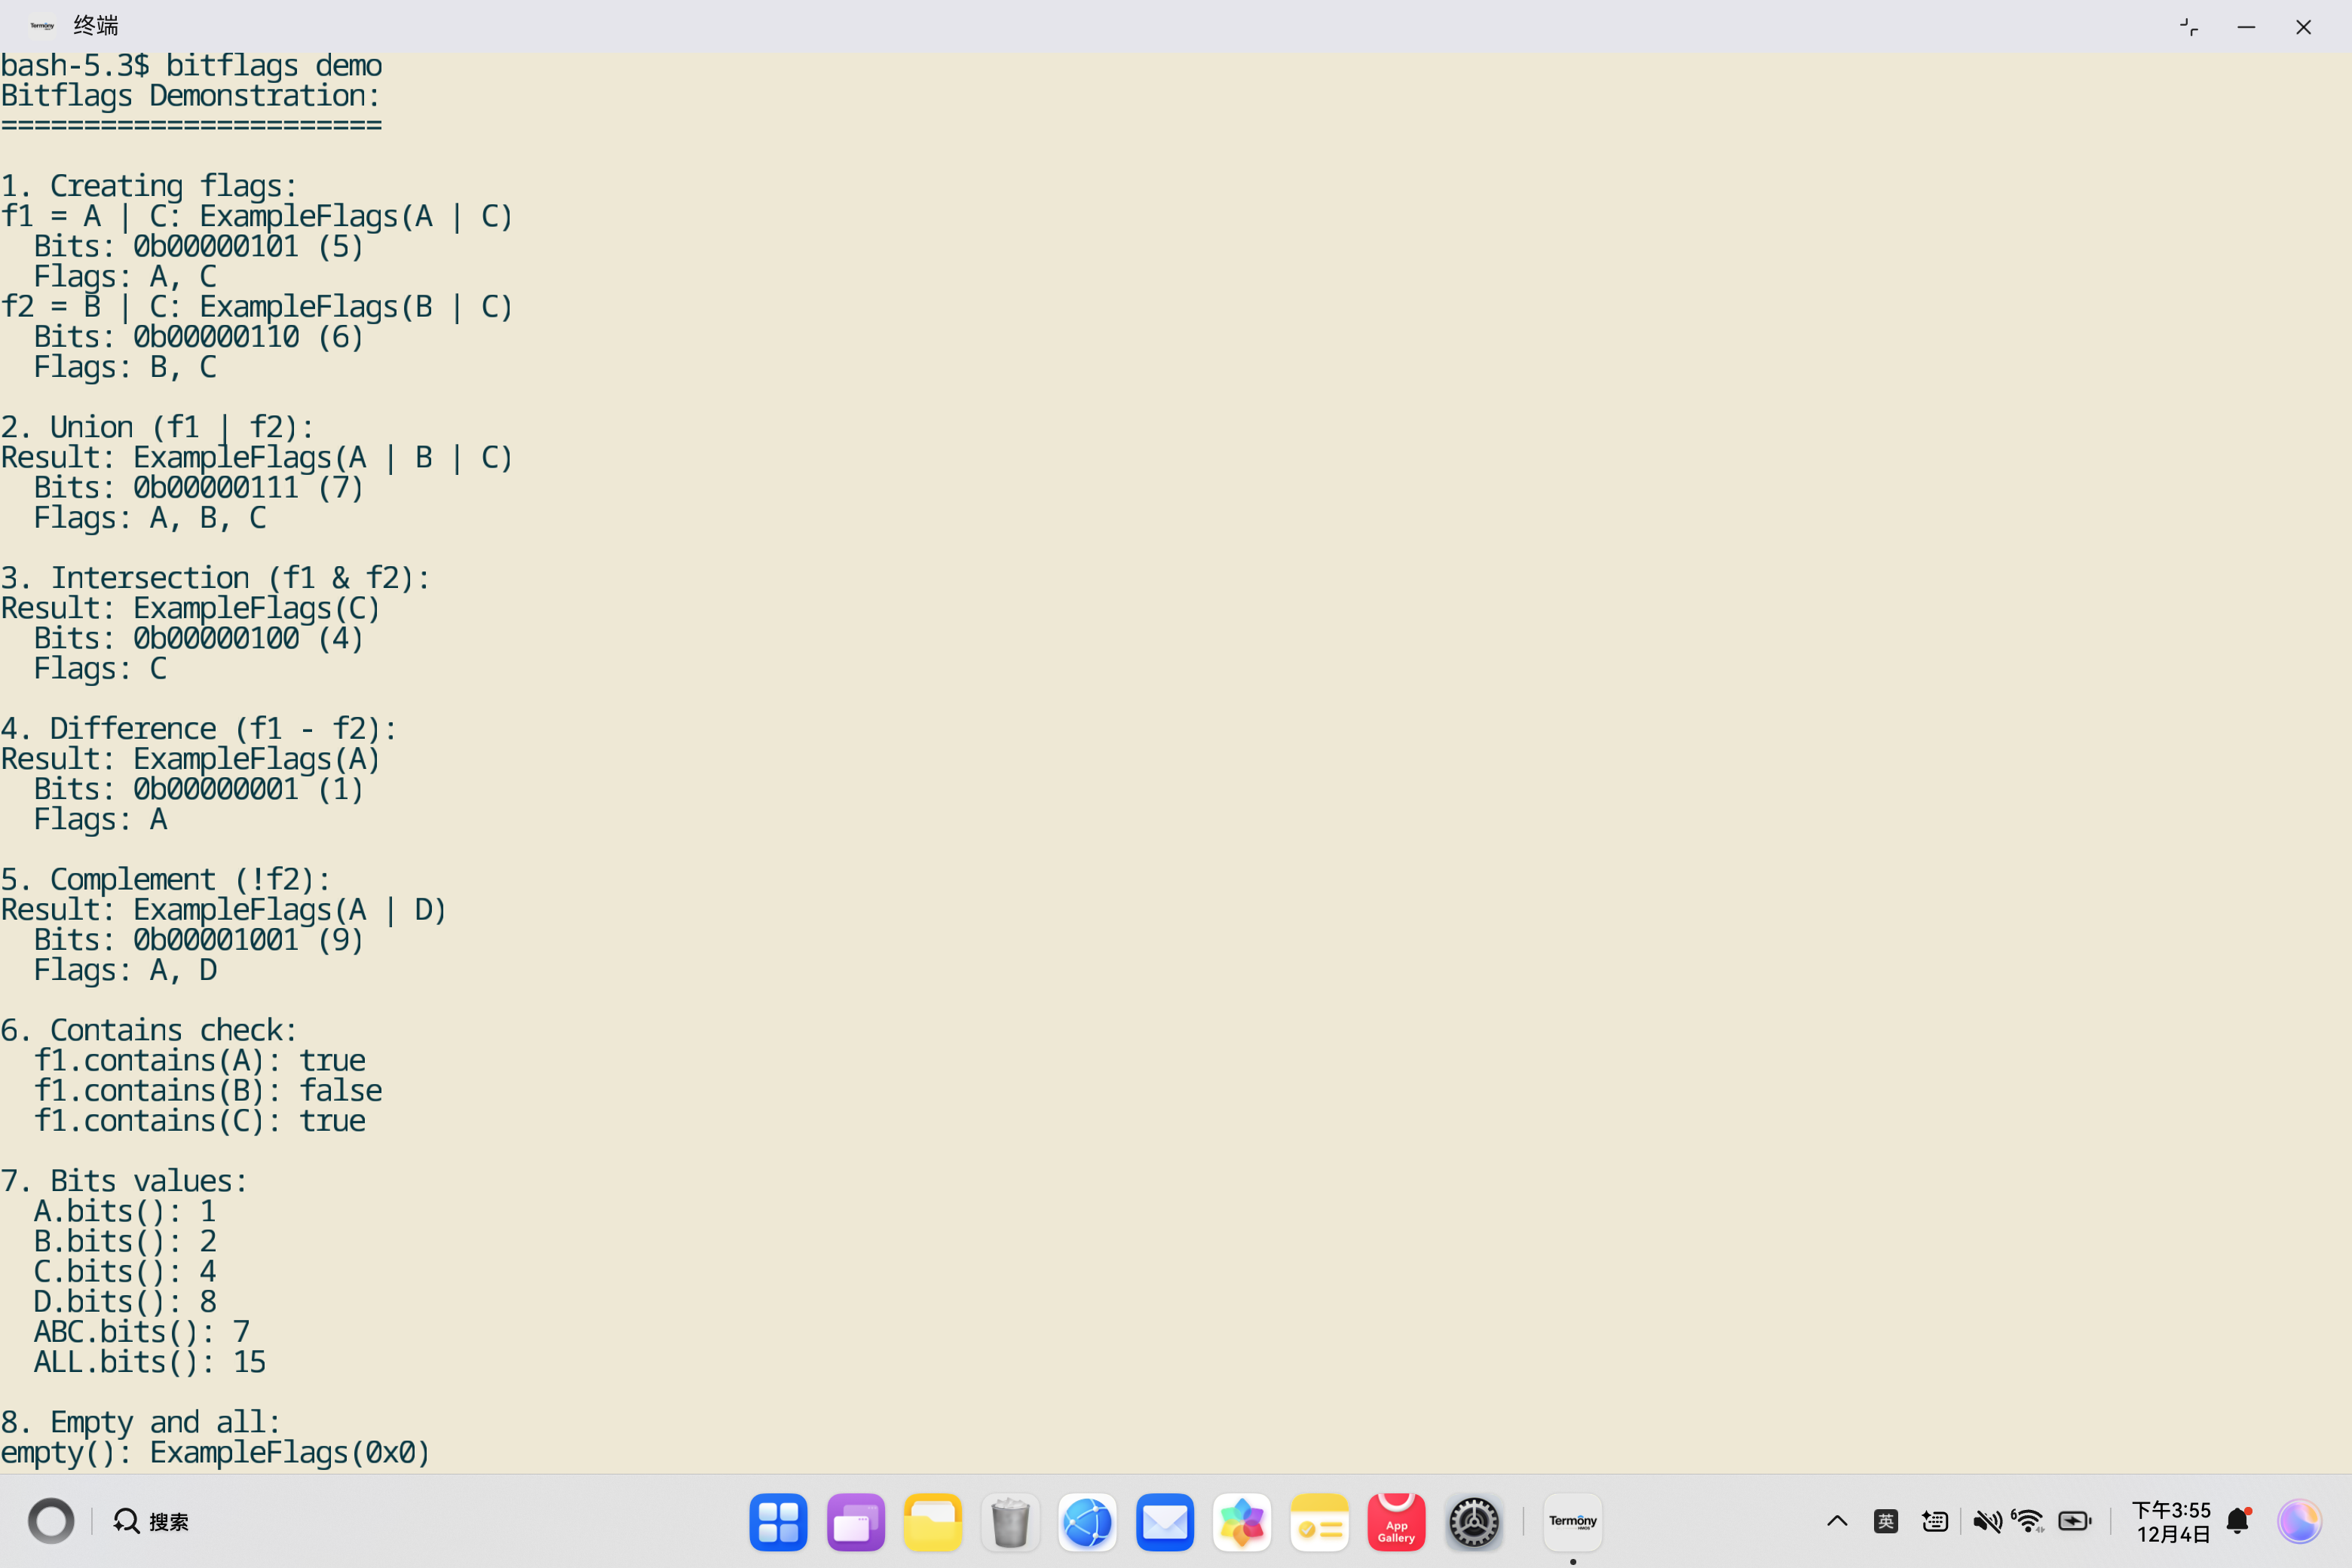Open the multitasking window switcher icon
Image resolution: width=2352 pixels, height=1568 pixels.
[x=855, y=1521]
